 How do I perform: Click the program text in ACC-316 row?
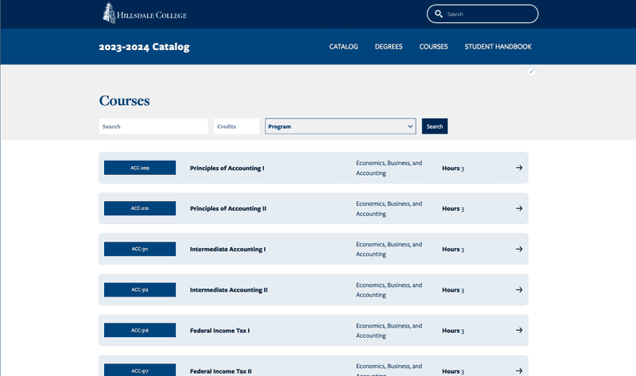click(389, 331)
